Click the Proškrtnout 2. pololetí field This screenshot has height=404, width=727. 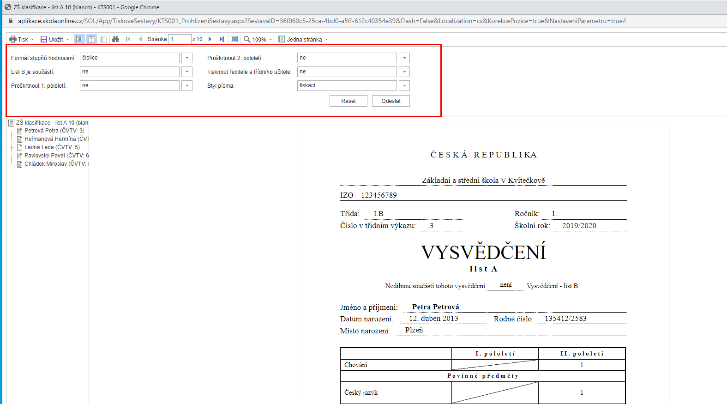pyautogui.click(x=347, y=58)
